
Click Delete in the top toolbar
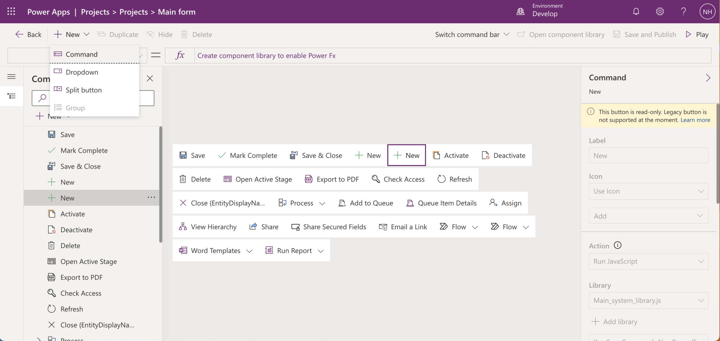coord(197,34)
